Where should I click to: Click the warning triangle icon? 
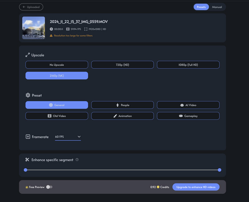(51, 35)
